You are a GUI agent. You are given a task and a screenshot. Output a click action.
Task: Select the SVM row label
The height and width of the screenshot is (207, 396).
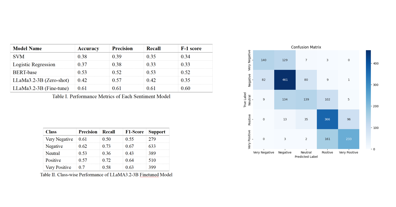[x=19, y=57]
